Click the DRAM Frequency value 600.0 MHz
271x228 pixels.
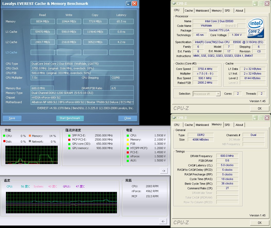[x=227, y=156]
